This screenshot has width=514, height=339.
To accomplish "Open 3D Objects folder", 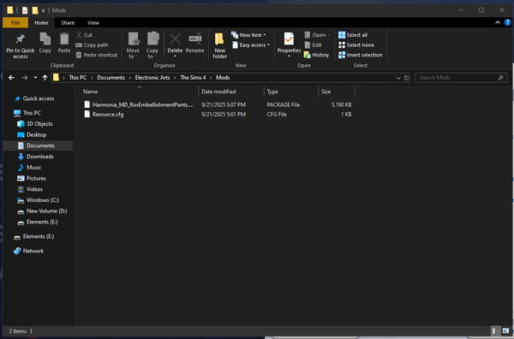I will click(39, 124).
